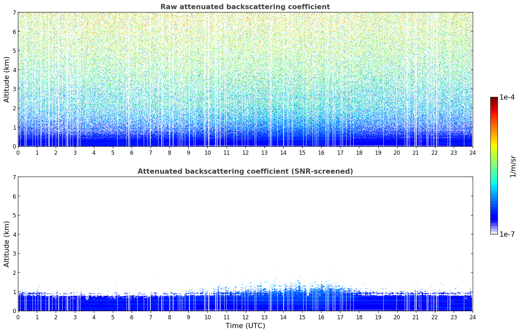Click the 'Time (UTC)' x-axis label
The height and width of the screenshot is (333, 520).
[245, 326]
